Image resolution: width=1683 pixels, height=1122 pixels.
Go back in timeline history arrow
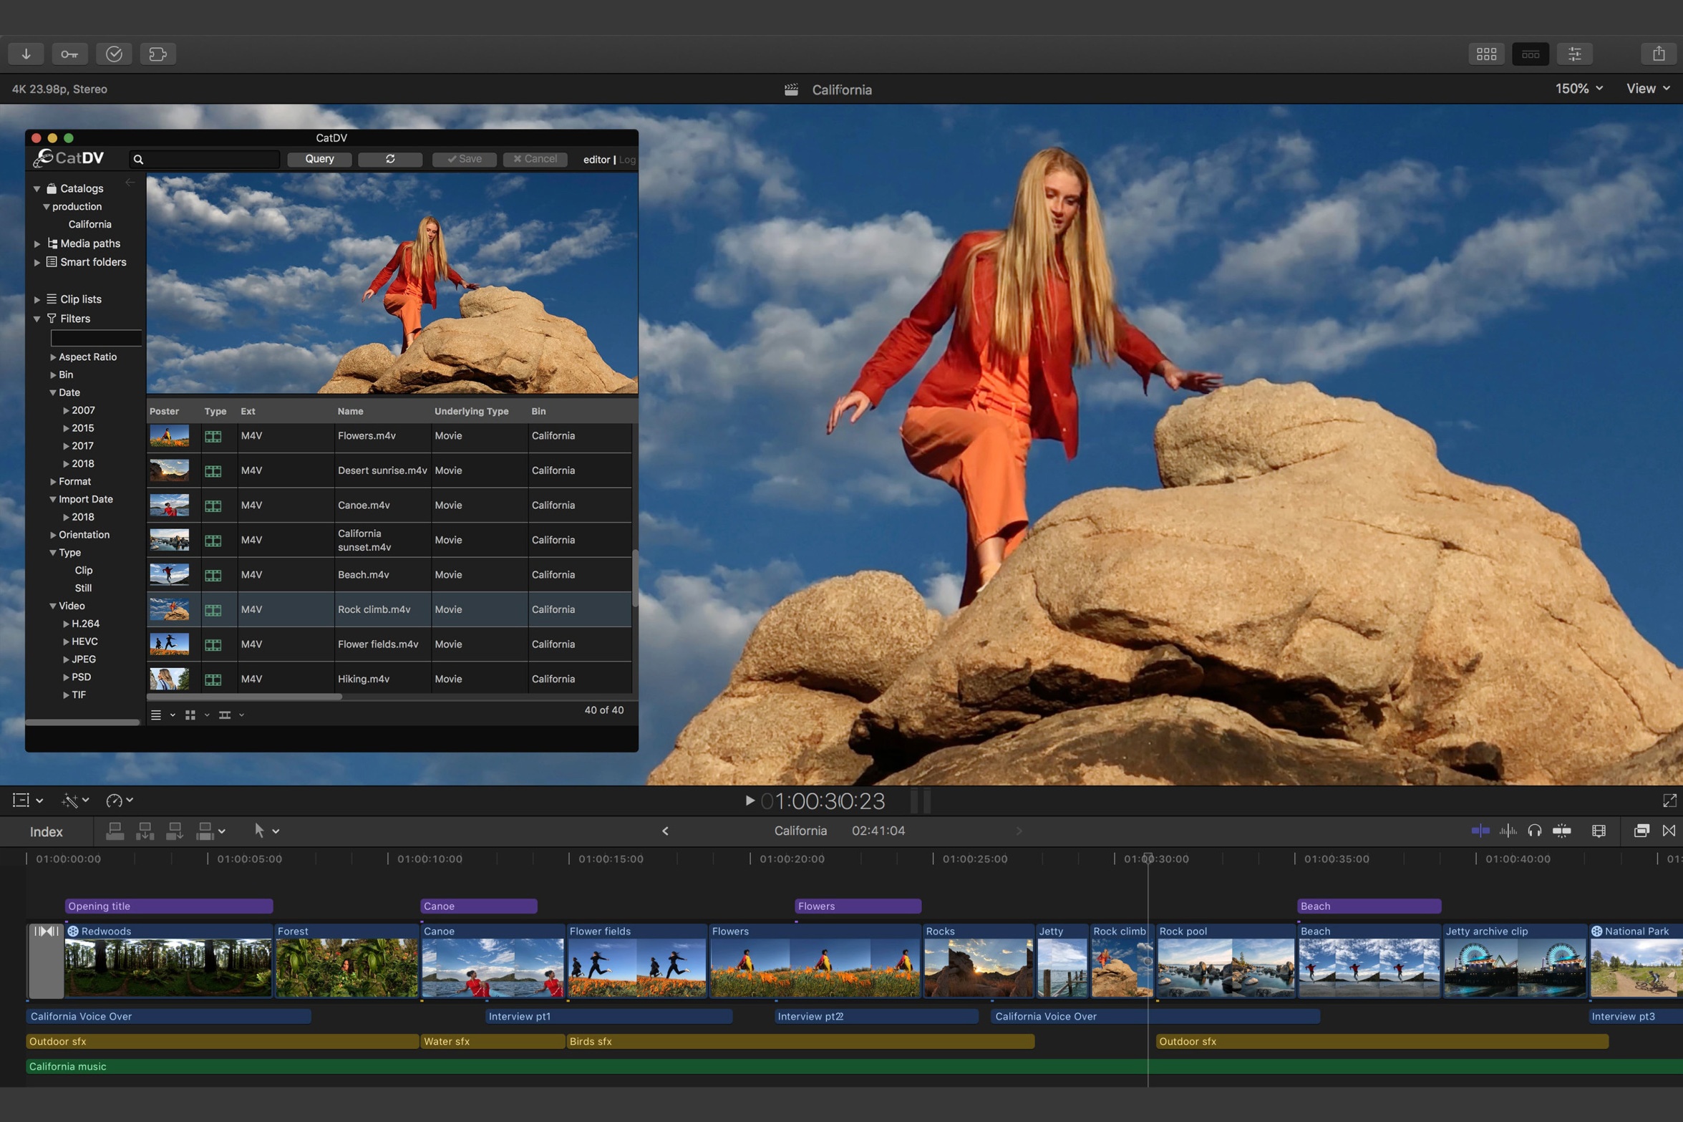tap(665, 831)
